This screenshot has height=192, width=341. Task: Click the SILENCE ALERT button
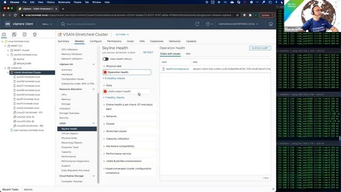[x=260, y=48]
